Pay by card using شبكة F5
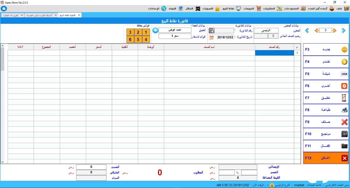The width and height of the screenshot is (350, 188). (326, 74)
